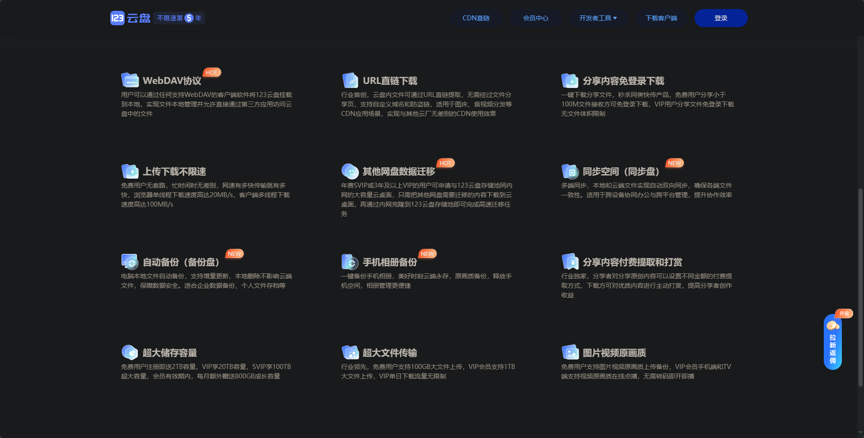Go to 会员中心
864x438 pixels.
click(x=535, y=18)
